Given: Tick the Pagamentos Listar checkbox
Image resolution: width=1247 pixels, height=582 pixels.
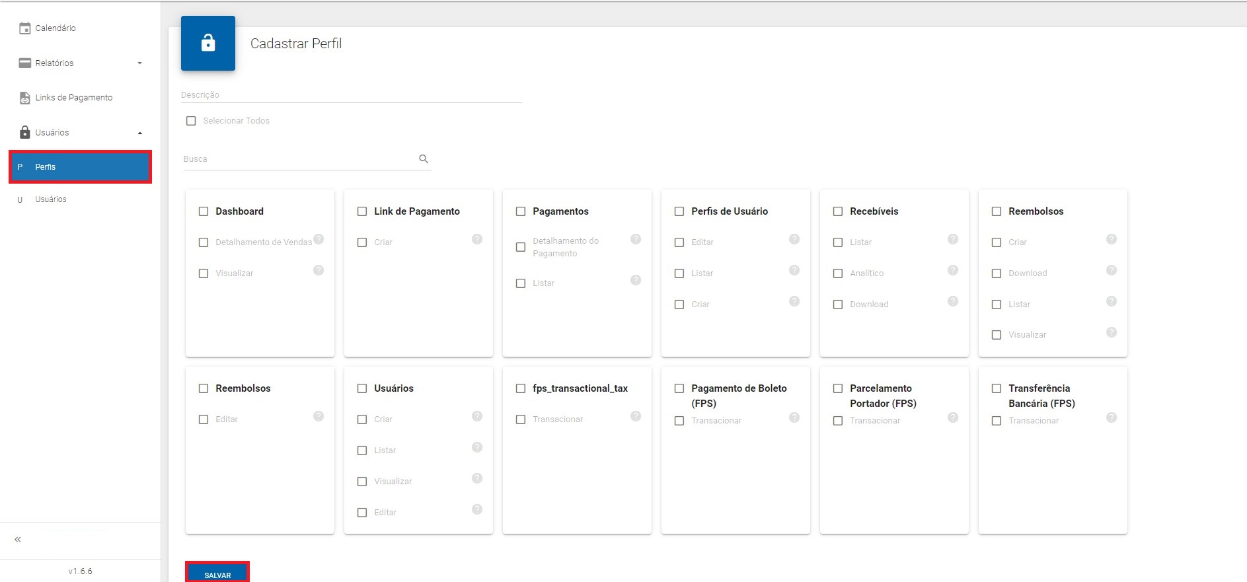Looking at the screenshot, I should (521, 283).
